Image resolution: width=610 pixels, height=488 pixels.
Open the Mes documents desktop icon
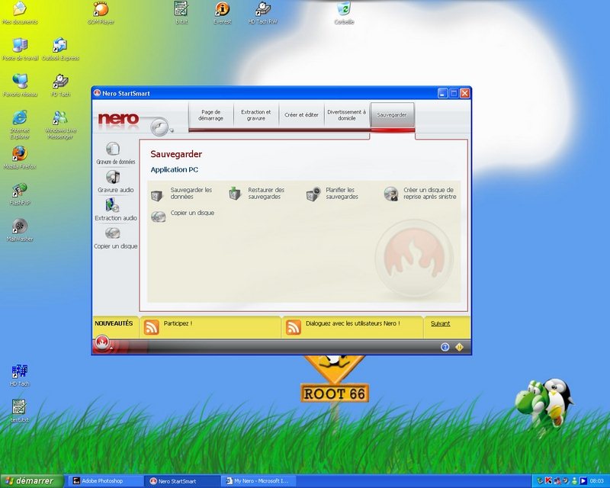(20, 12)
